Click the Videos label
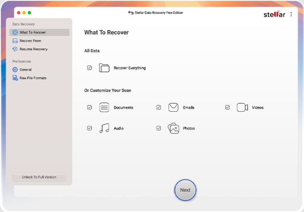 258,107
